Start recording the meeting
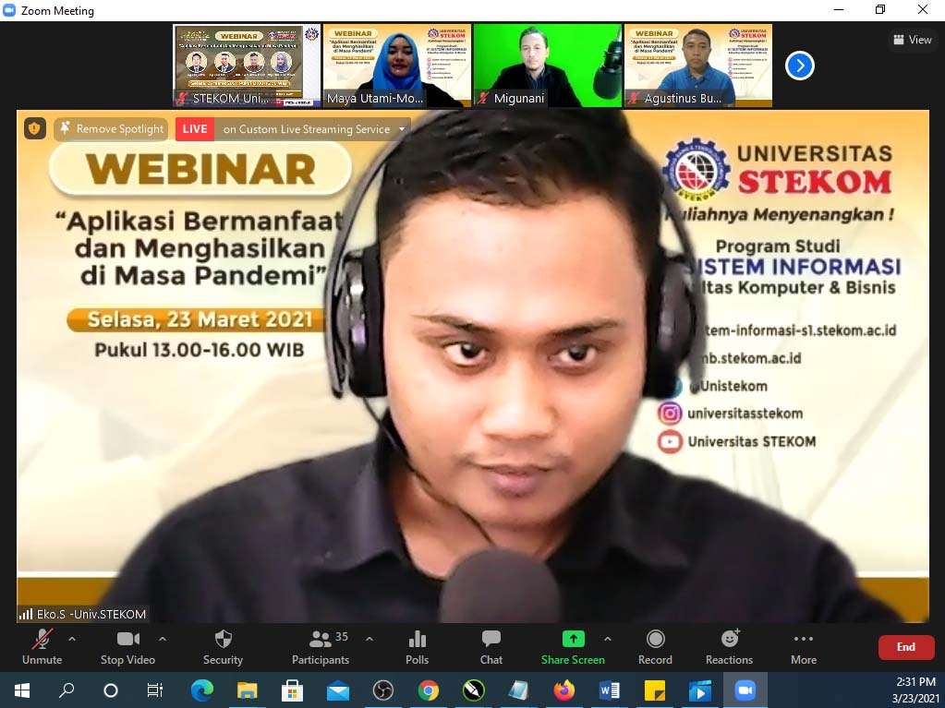The image size is (945, 708). (655, 647)
